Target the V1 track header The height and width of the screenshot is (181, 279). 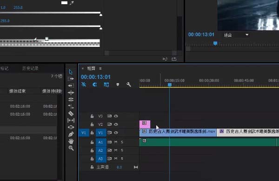point(101,133)
